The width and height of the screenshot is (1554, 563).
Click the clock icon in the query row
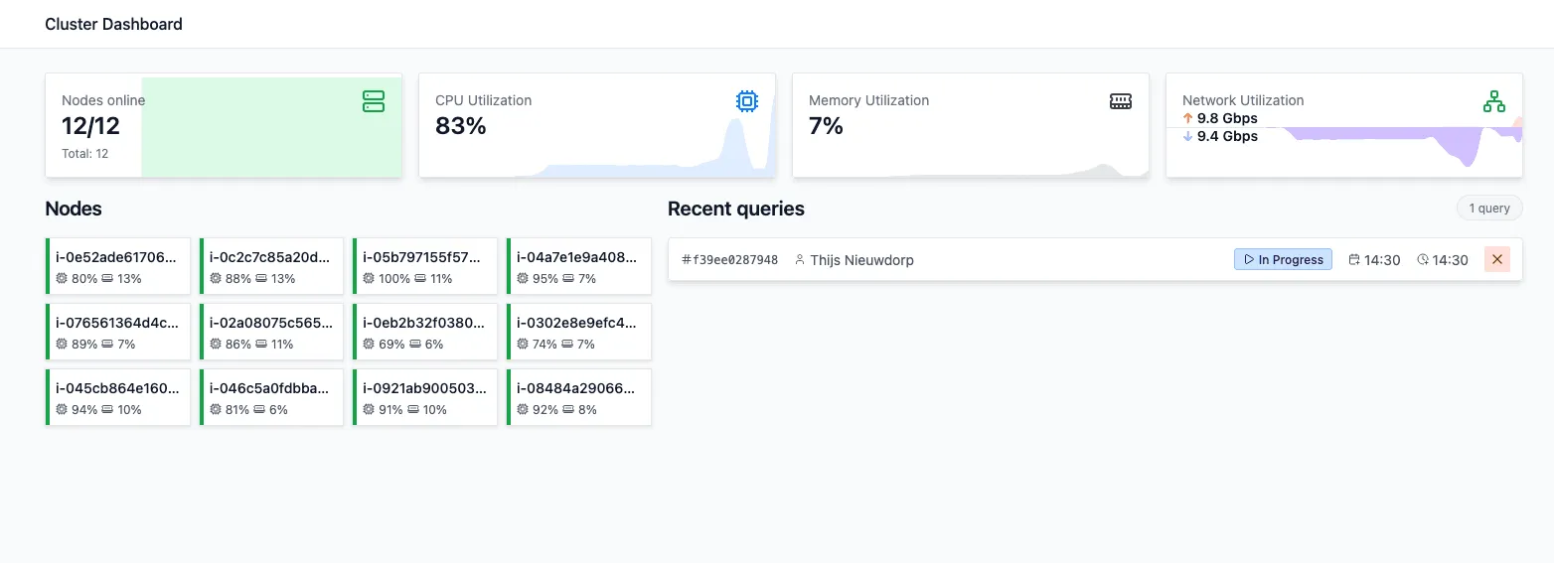coord(1423,260)
